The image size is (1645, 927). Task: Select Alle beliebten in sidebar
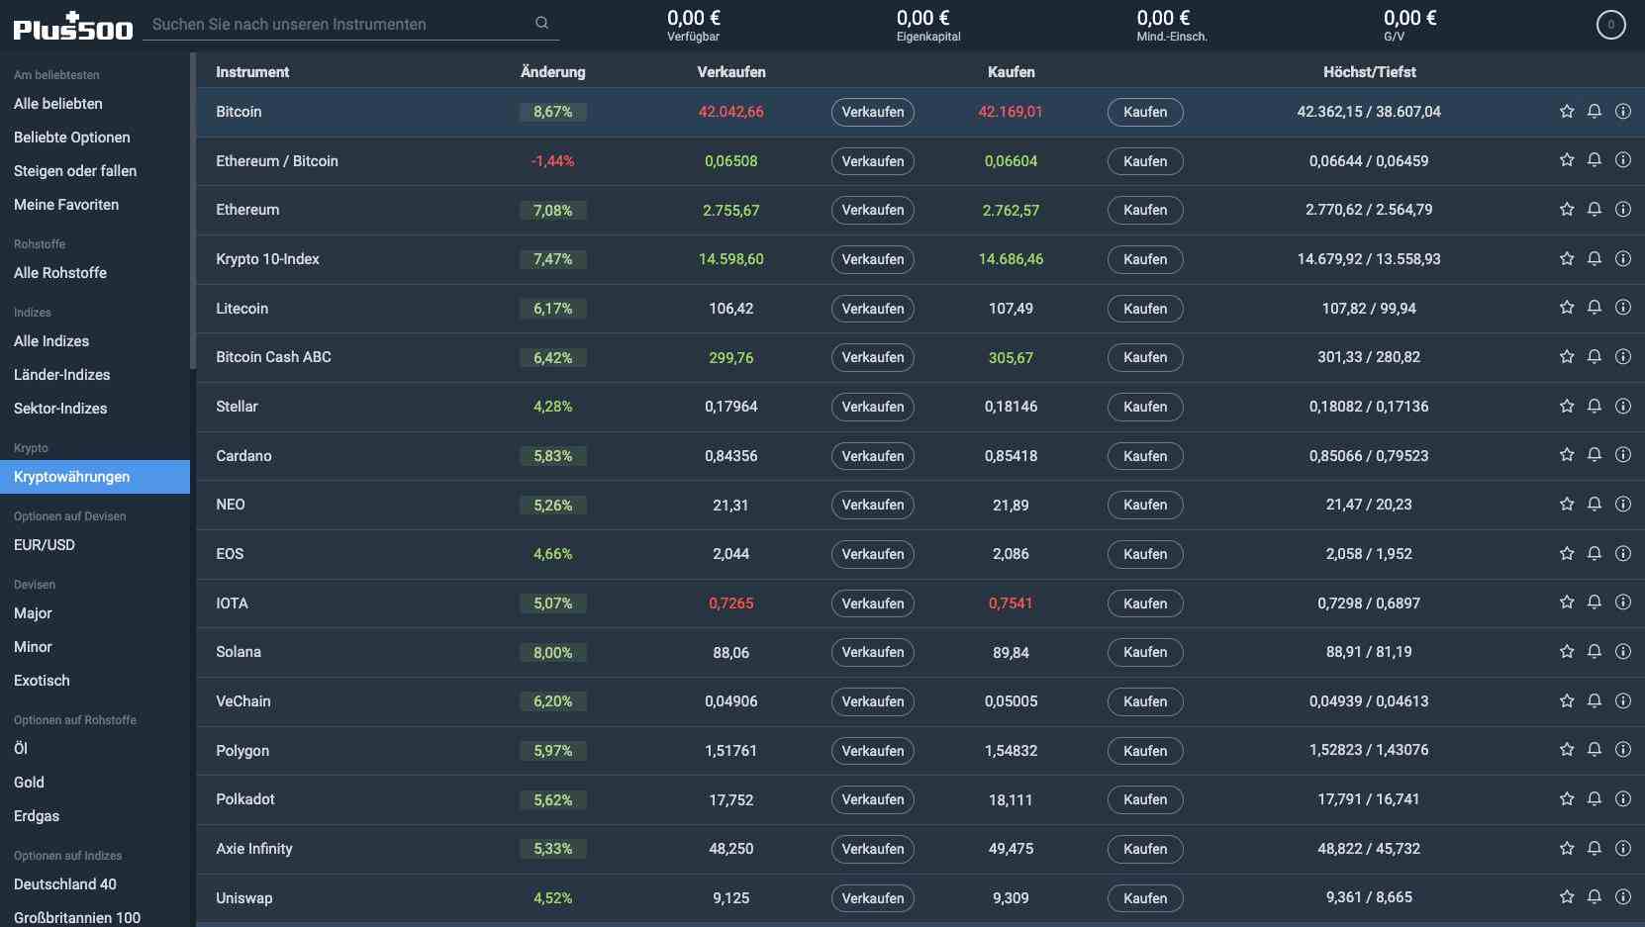coord(58,104)
